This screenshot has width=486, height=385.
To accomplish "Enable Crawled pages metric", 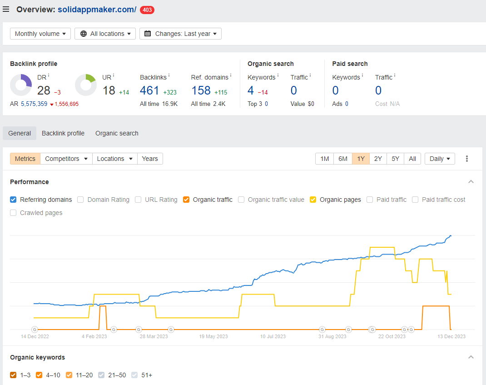I will 13,213.
